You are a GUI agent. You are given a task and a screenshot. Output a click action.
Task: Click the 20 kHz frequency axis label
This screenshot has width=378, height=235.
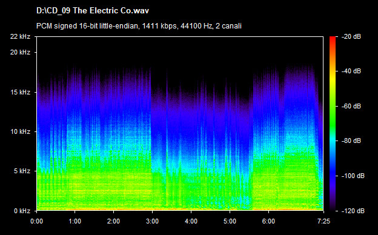click(20, 52)
